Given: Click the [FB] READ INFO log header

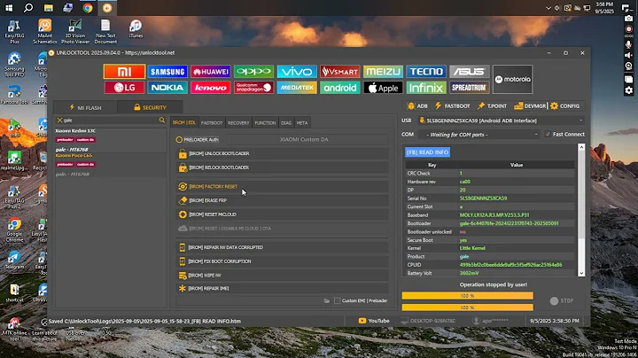Looking at the screenshot, I should pos(427,152).
